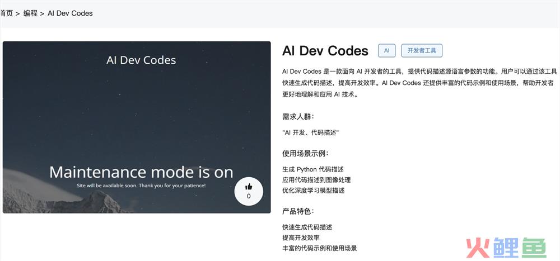Click the 产品特色 section heading

pyautogui.click(x=298, y=211)
